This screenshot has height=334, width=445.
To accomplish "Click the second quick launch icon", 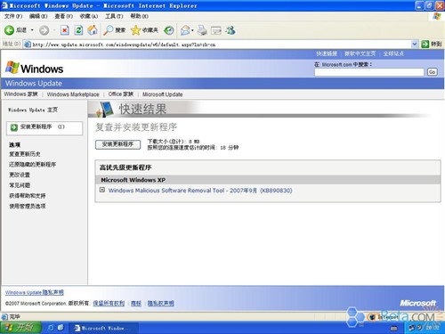I will click(61, 328).
